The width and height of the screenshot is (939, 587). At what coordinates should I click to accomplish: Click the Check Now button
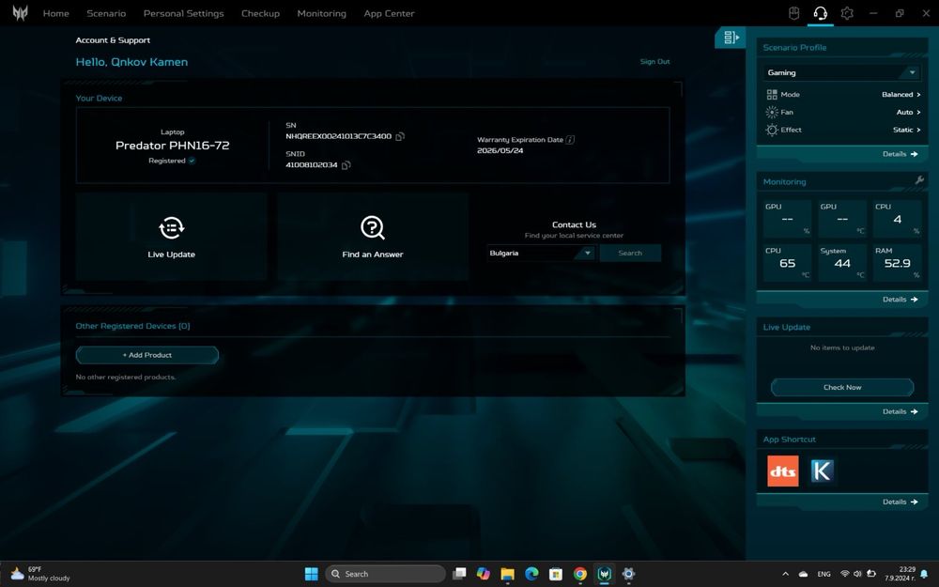(x=842, y=388)
